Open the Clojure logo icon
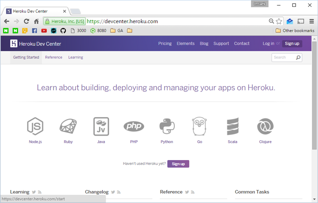 [x=265, y=126]
